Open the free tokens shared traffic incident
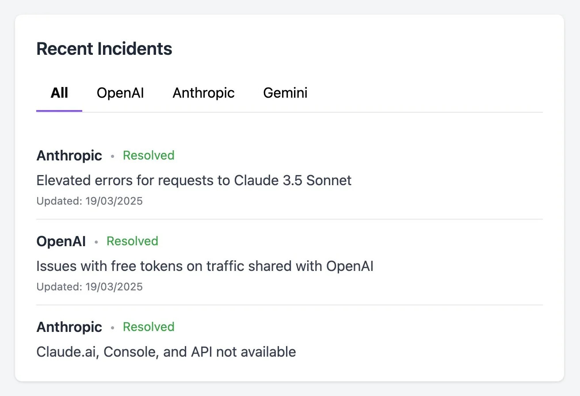 pos(205,266)
